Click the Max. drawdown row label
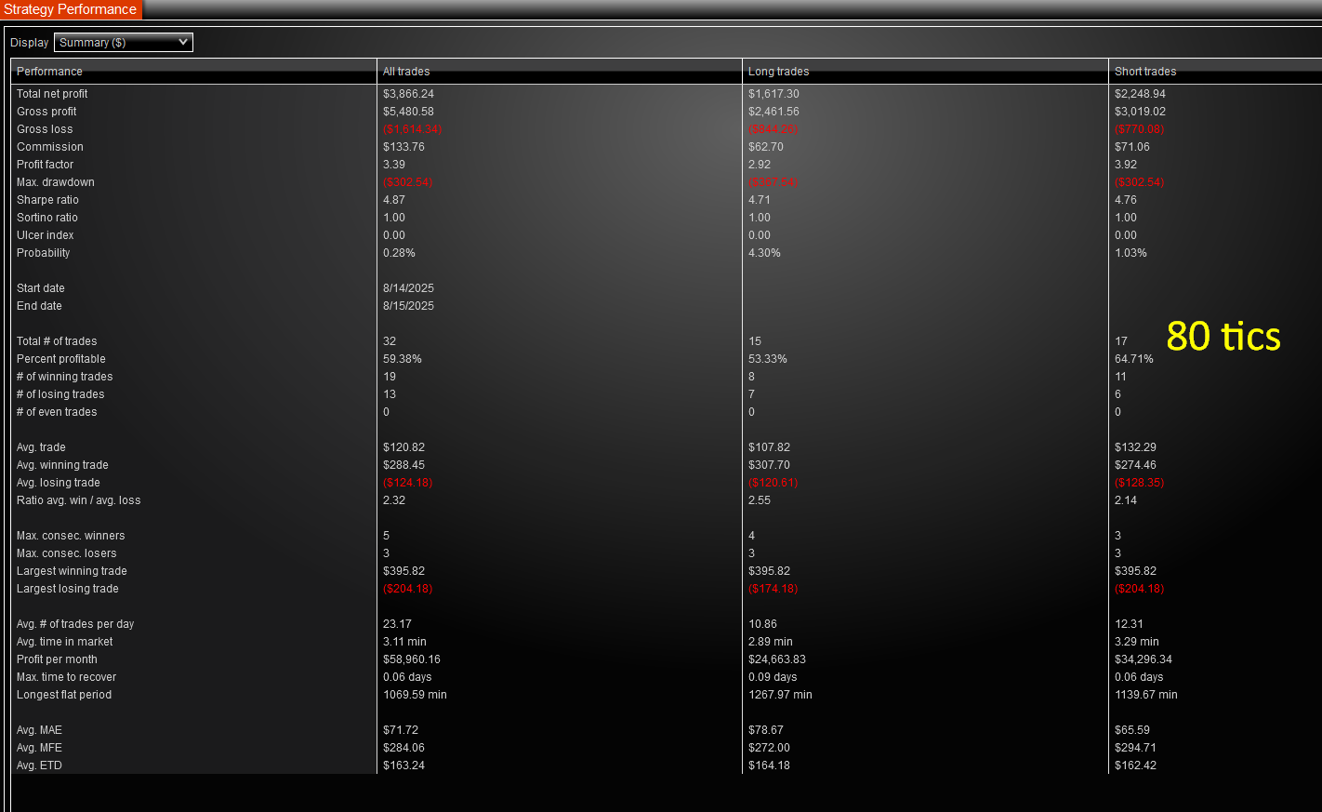This screenshot has width=1322, height=812. (55, 182)
